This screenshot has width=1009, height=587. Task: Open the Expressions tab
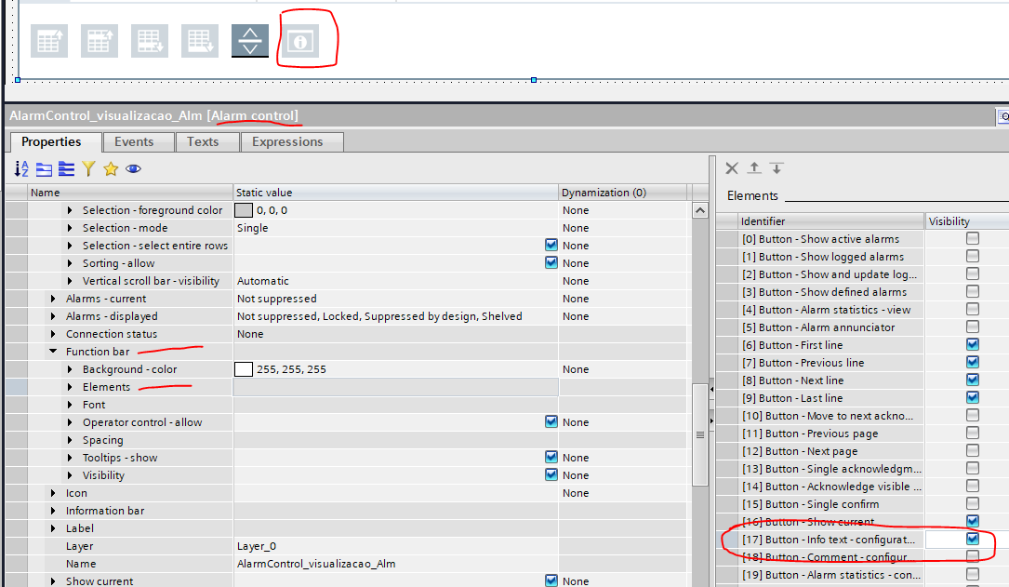[287, 141]
